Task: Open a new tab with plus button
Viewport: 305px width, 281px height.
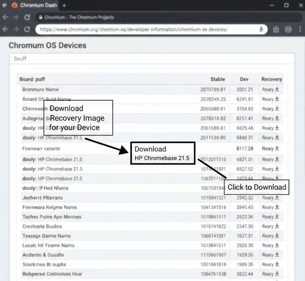Action: tap(64, 5)
